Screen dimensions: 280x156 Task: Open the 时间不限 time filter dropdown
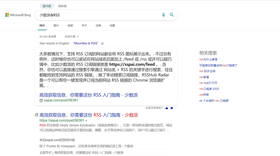[x=72, y=36]
